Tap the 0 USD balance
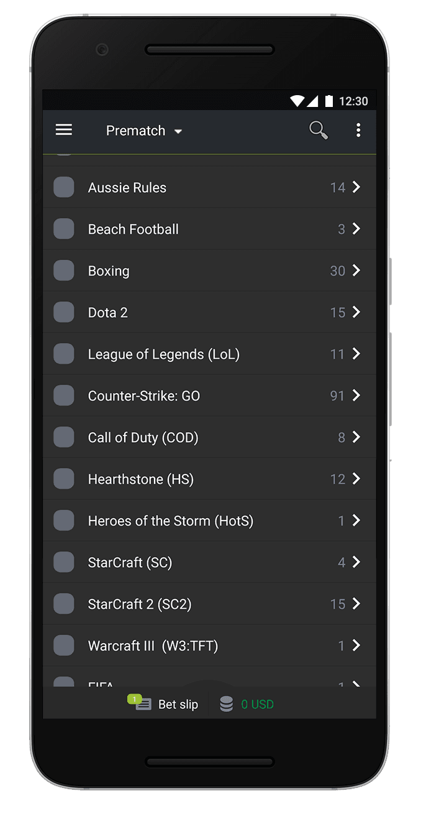The image size is (421, 819). [258, 705]
